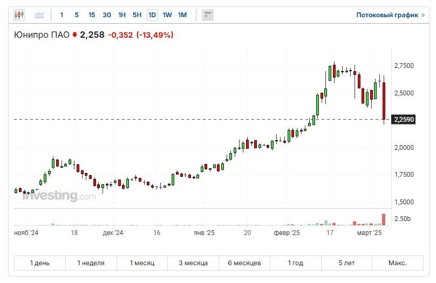
Task: Show the 1 неделя range
Action: [91, 263]
